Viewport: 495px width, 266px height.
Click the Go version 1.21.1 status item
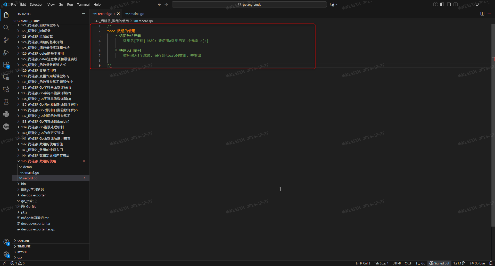click(x=459, y=263)
